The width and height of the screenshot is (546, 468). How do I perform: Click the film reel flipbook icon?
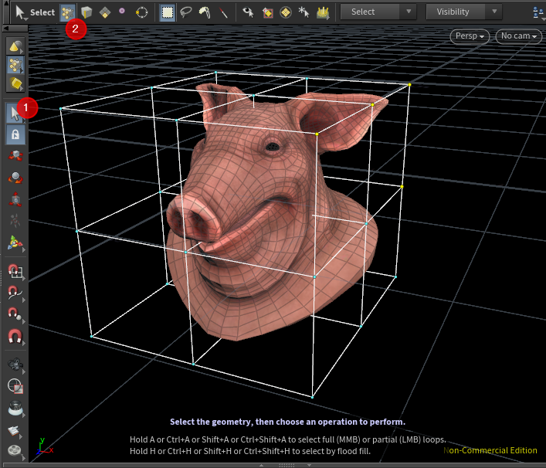(15, 451)
